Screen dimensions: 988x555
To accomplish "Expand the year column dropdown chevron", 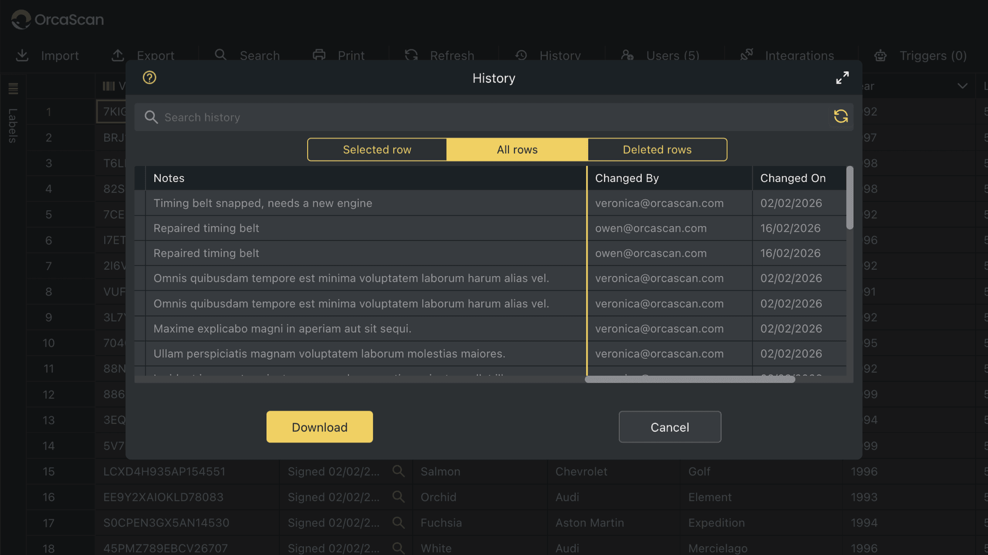I will point(962,86).
